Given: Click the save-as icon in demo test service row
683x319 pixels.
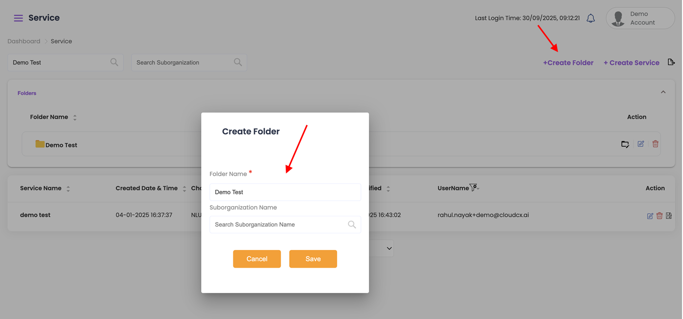Looking at the screenshot, I should click(669, 216).
